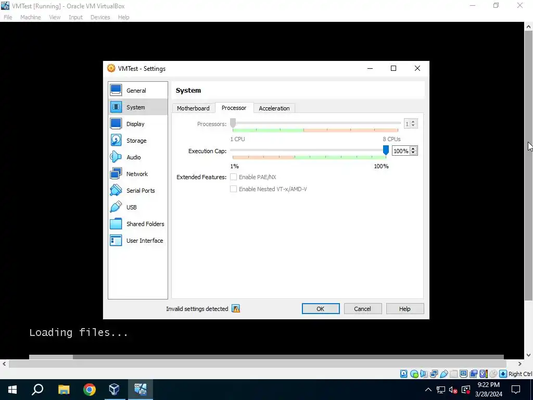Open the notification center
The height and width of the screenshot is (400, 533).
pos(516,390)
